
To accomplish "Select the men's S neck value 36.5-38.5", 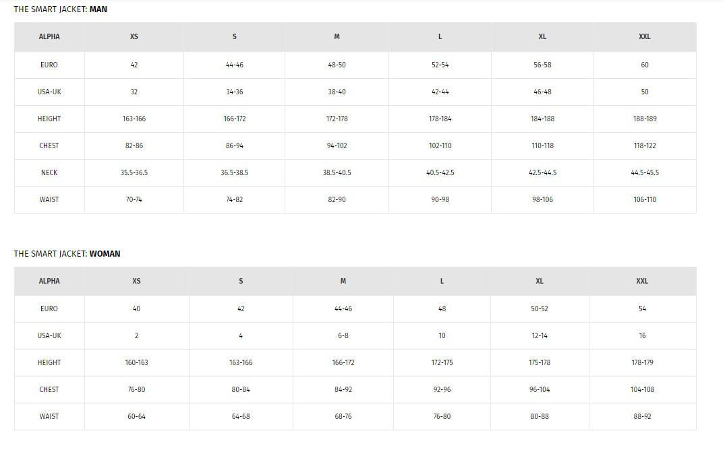I will [234, 173].
